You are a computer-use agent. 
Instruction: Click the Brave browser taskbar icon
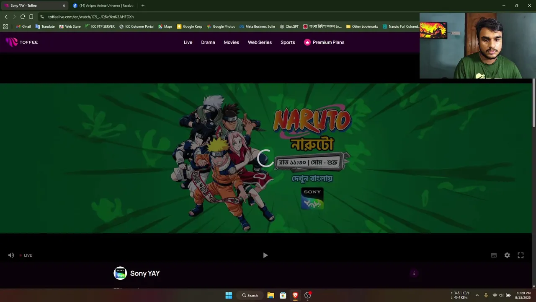(295, 295)
